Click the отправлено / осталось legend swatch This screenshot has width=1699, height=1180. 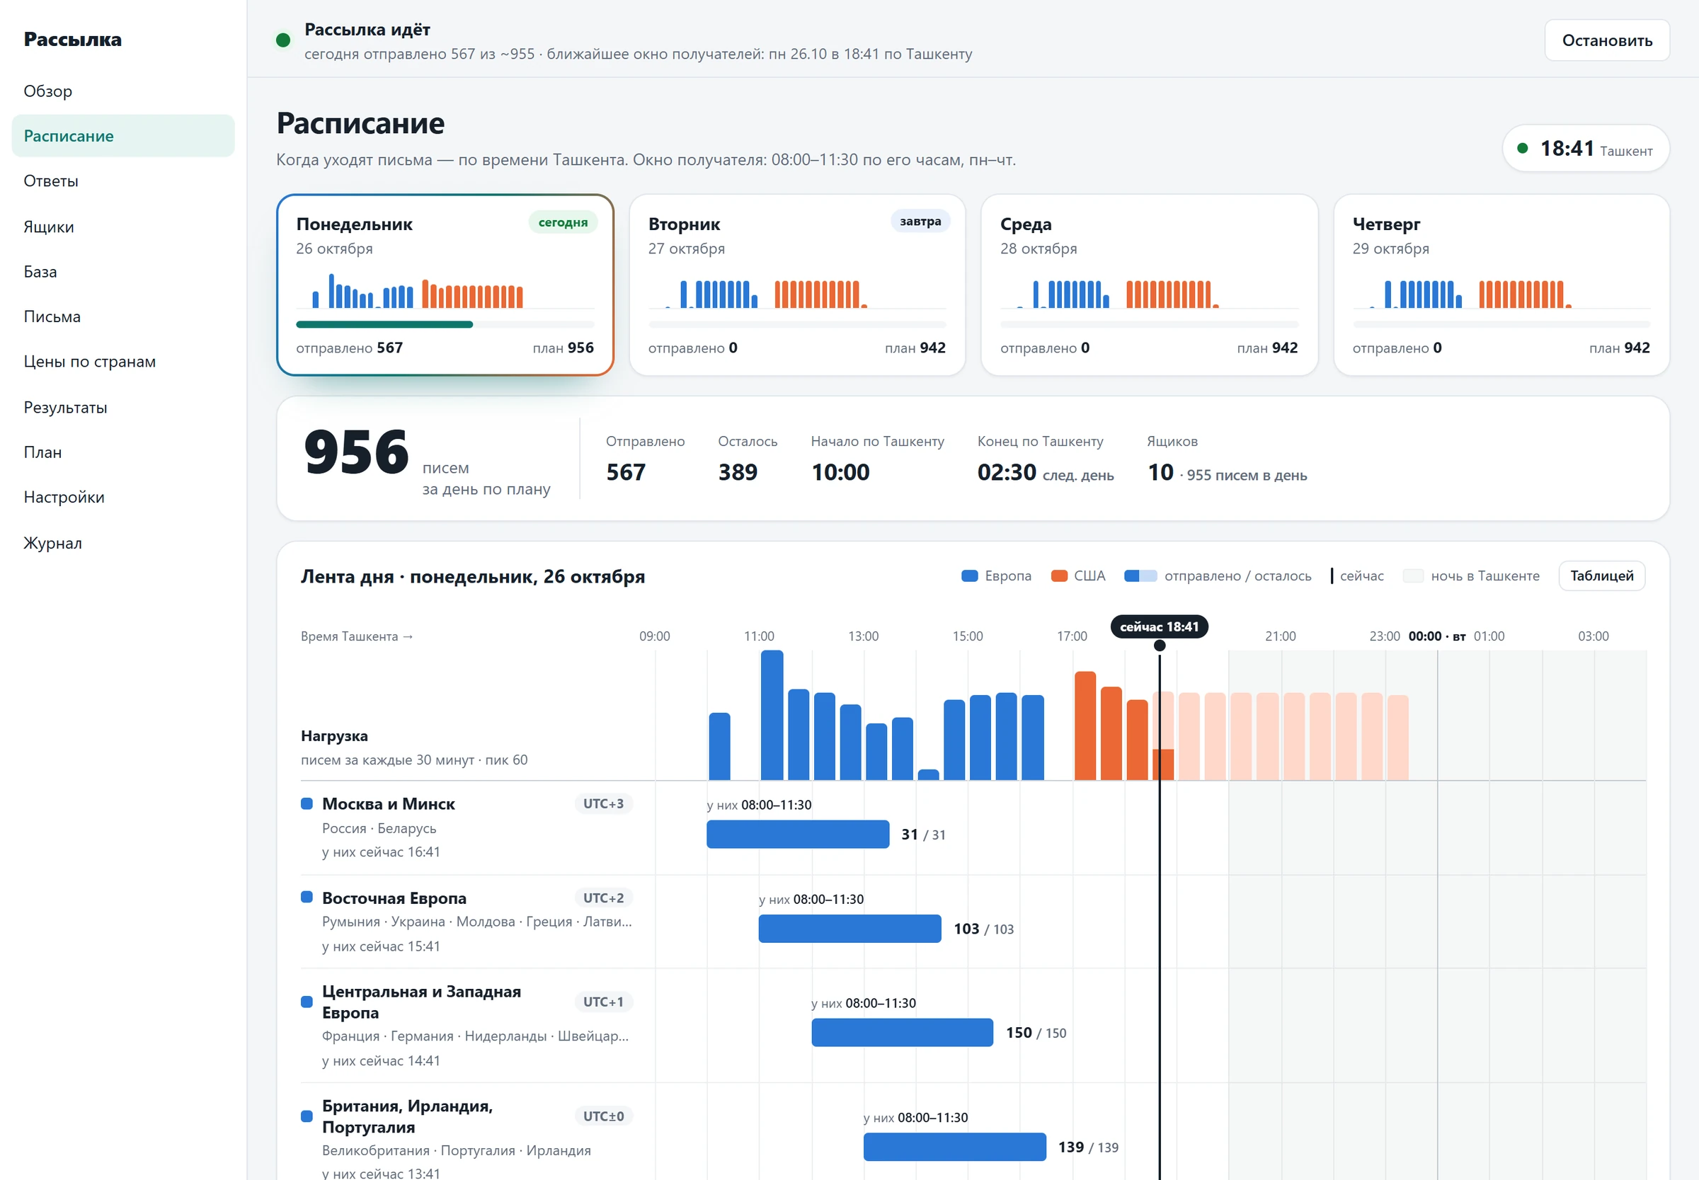pos(1140,576)
